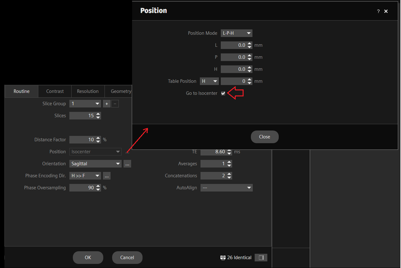This screenshot has height=268, width=401.
Task: Switch to the Routine tab
Action: 22,91
